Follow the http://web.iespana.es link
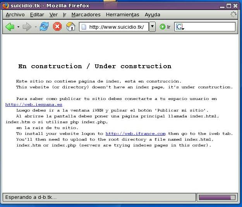The image size is (242, 207). point(34,105)
